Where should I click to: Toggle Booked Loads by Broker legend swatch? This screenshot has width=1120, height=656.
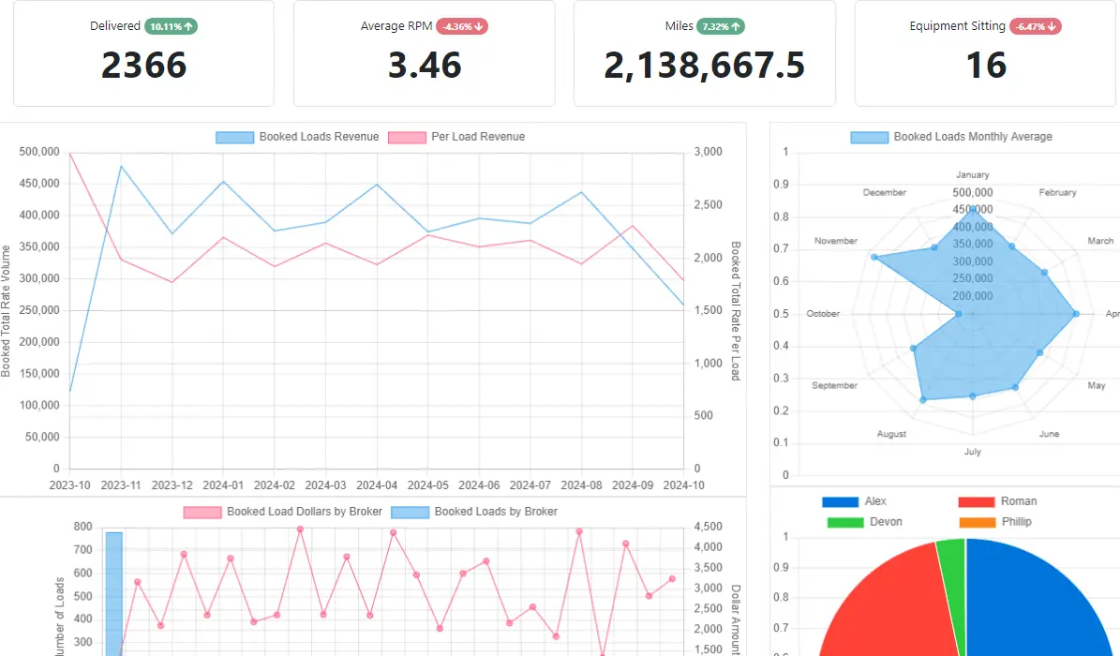(x=410, y=513)
